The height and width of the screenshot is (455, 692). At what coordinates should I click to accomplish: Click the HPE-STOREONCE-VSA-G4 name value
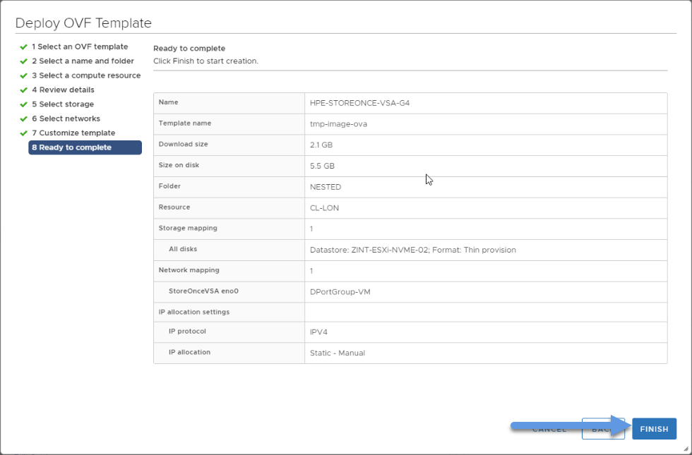tap(359, 103)
